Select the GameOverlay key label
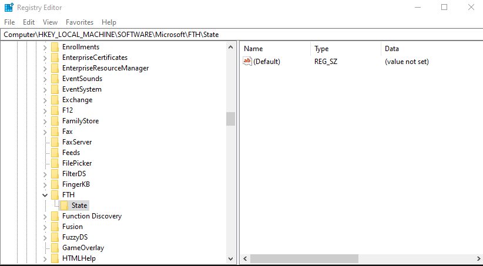483x266 pixels. click(x=83, y=248)
